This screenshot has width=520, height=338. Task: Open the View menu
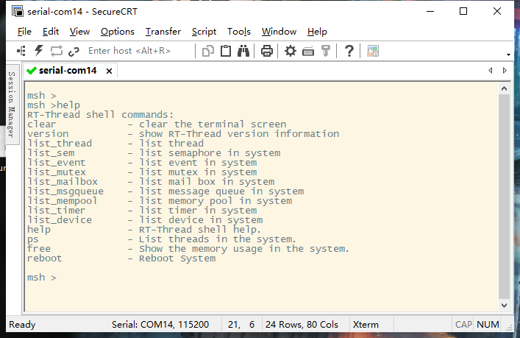pyautogui.click(x=79, y=32)
